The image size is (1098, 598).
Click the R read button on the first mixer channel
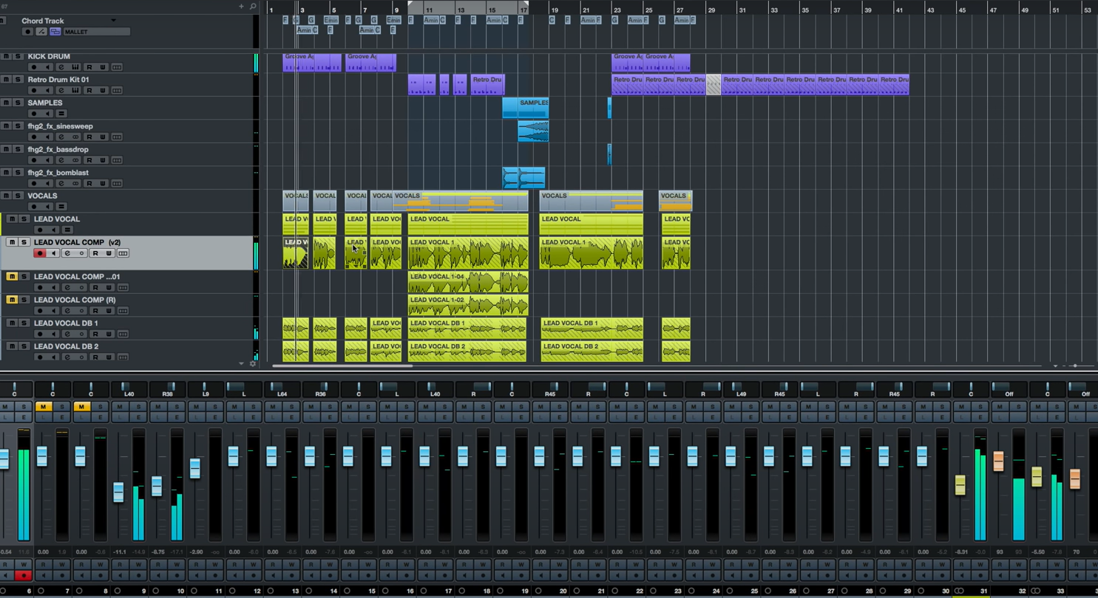coord(5,564)
